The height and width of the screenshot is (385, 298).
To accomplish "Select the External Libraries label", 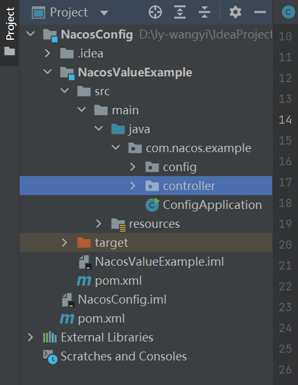I will click(107, 338).
